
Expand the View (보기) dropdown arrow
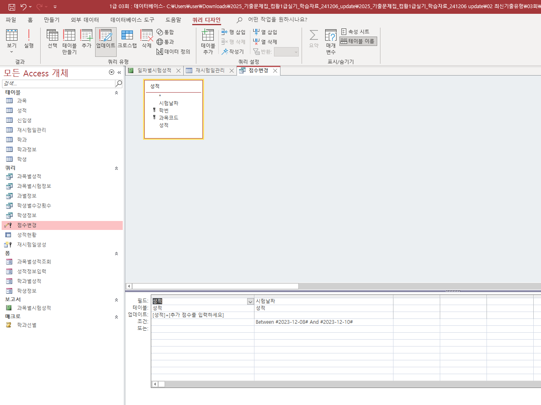(11, 52)
